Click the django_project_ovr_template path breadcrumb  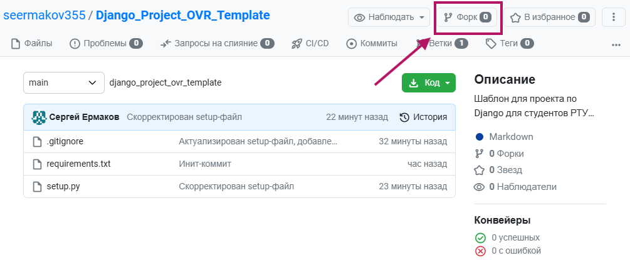[165, 83]
